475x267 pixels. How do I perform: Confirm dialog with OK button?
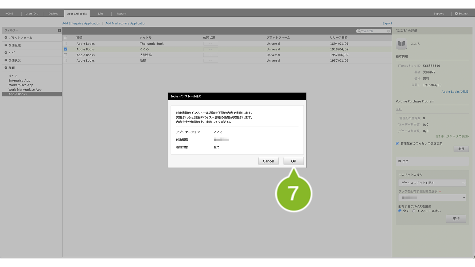[x=293, y=161]
